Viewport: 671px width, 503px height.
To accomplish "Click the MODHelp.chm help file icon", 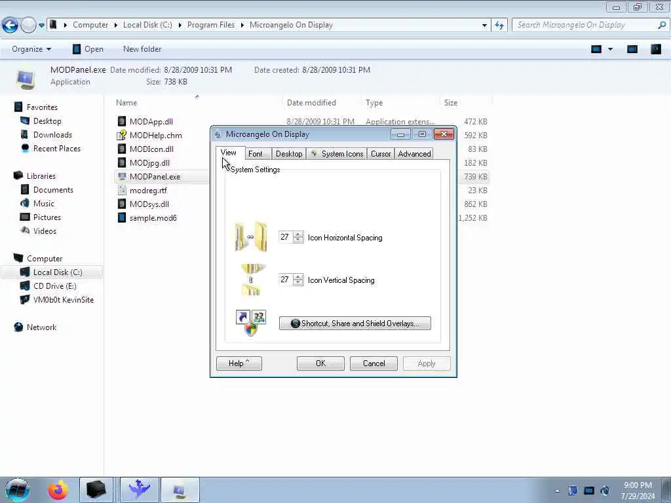I will [x=122, y=135].
